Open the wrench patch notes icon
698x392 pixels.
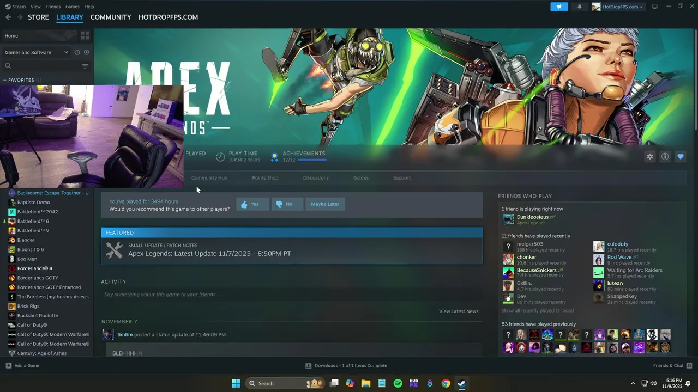pyautogui.click(x=114, y=250)
